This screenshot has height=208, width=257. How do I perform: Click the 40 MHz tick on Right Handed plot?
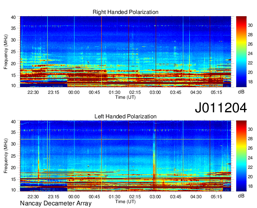pyautogui.click(x=13, y=17)
